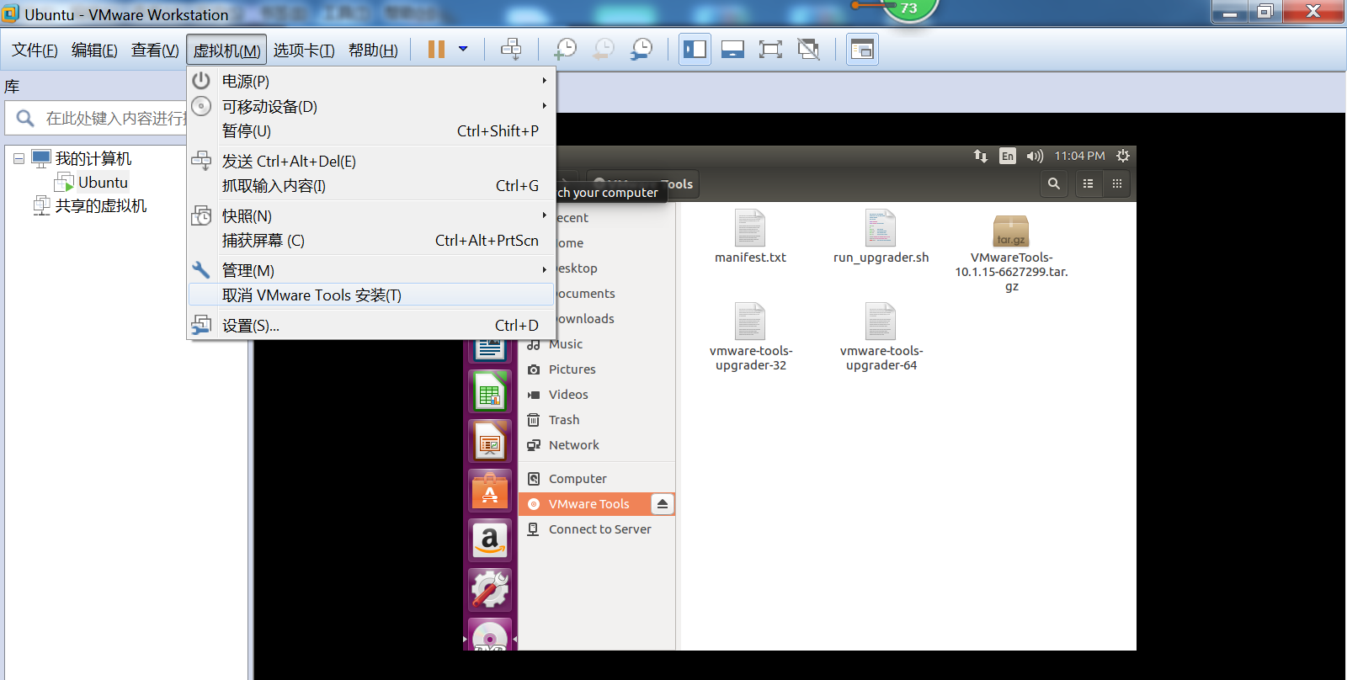The image size is (1347, 680).
Task: Open the 查看(V) menu
Action: 155,50
